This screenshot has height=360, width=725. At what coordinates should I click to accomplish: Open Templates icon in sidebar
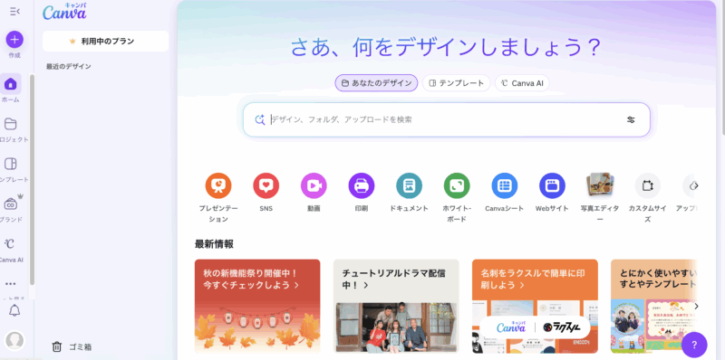(x=10, y=164)
